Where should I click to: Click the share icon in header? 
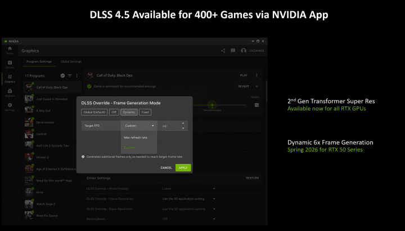click(223, 51)
